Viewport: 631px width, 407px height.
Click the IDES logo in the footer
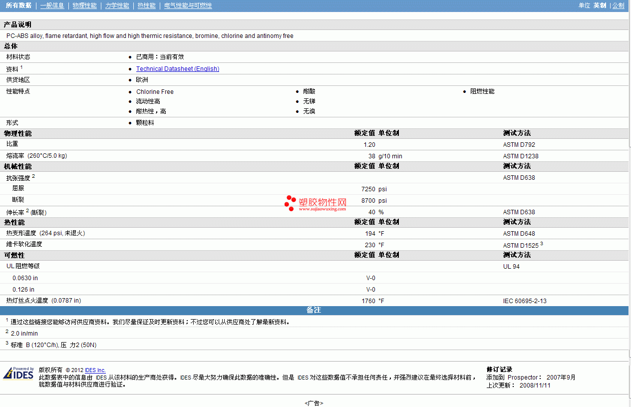(18, 374)
